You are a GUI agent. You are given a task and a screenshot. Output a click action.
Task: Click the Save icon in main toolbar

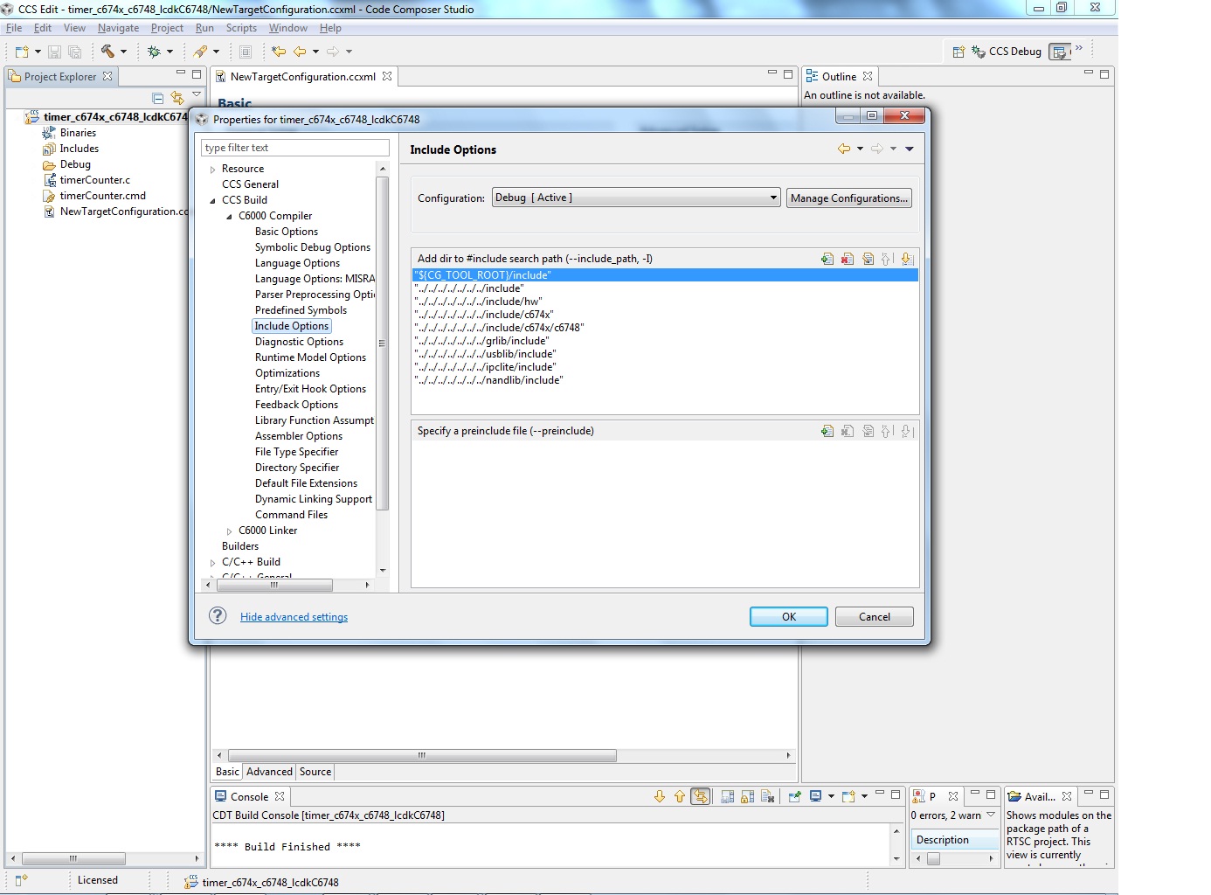[54, 52]
